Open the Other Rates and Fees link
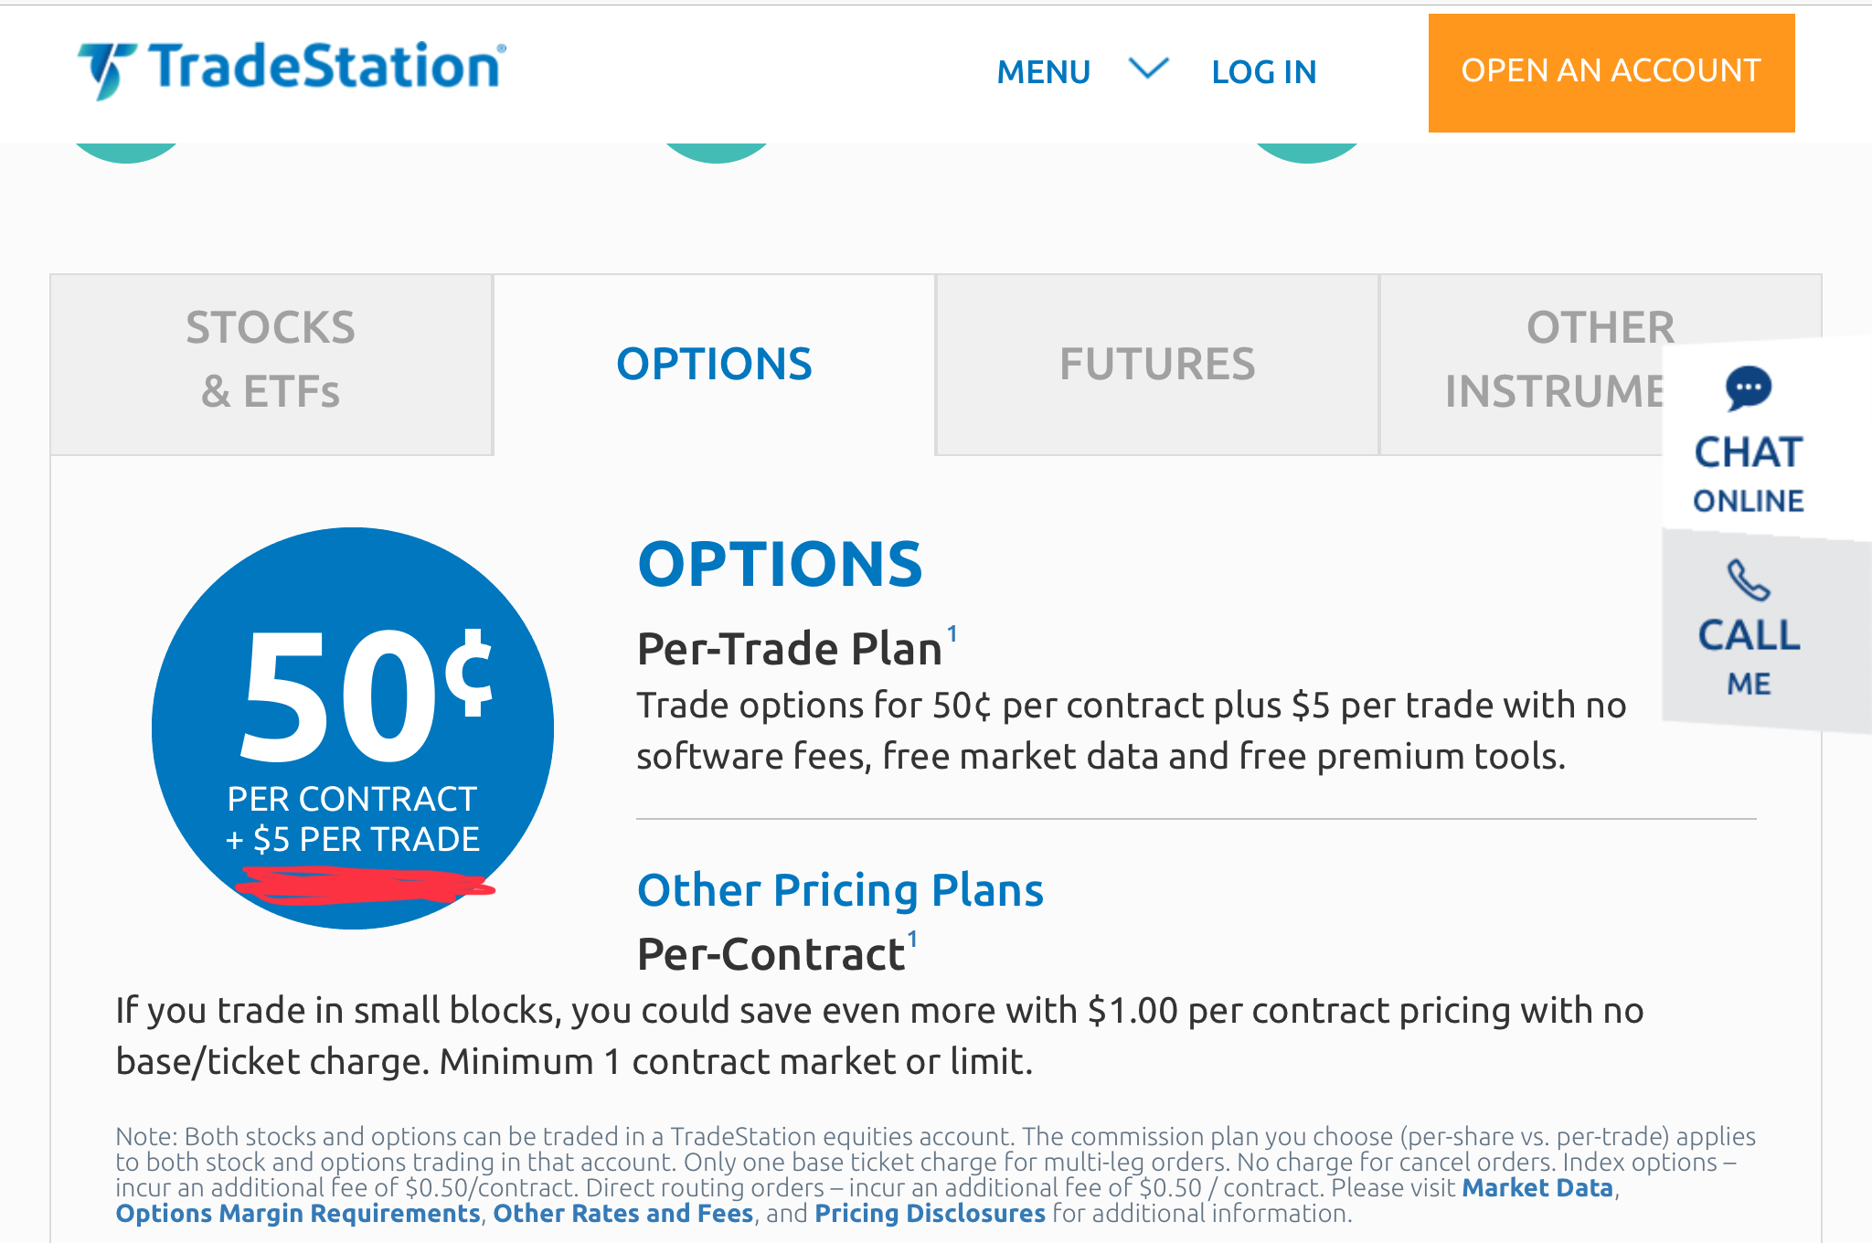The width and height of the screenshot is (1872, 1243). 623,1214
